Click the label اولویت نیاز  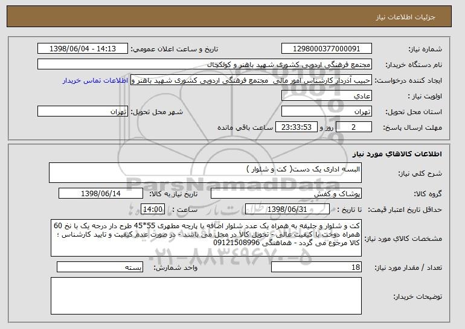coord(425,97)
